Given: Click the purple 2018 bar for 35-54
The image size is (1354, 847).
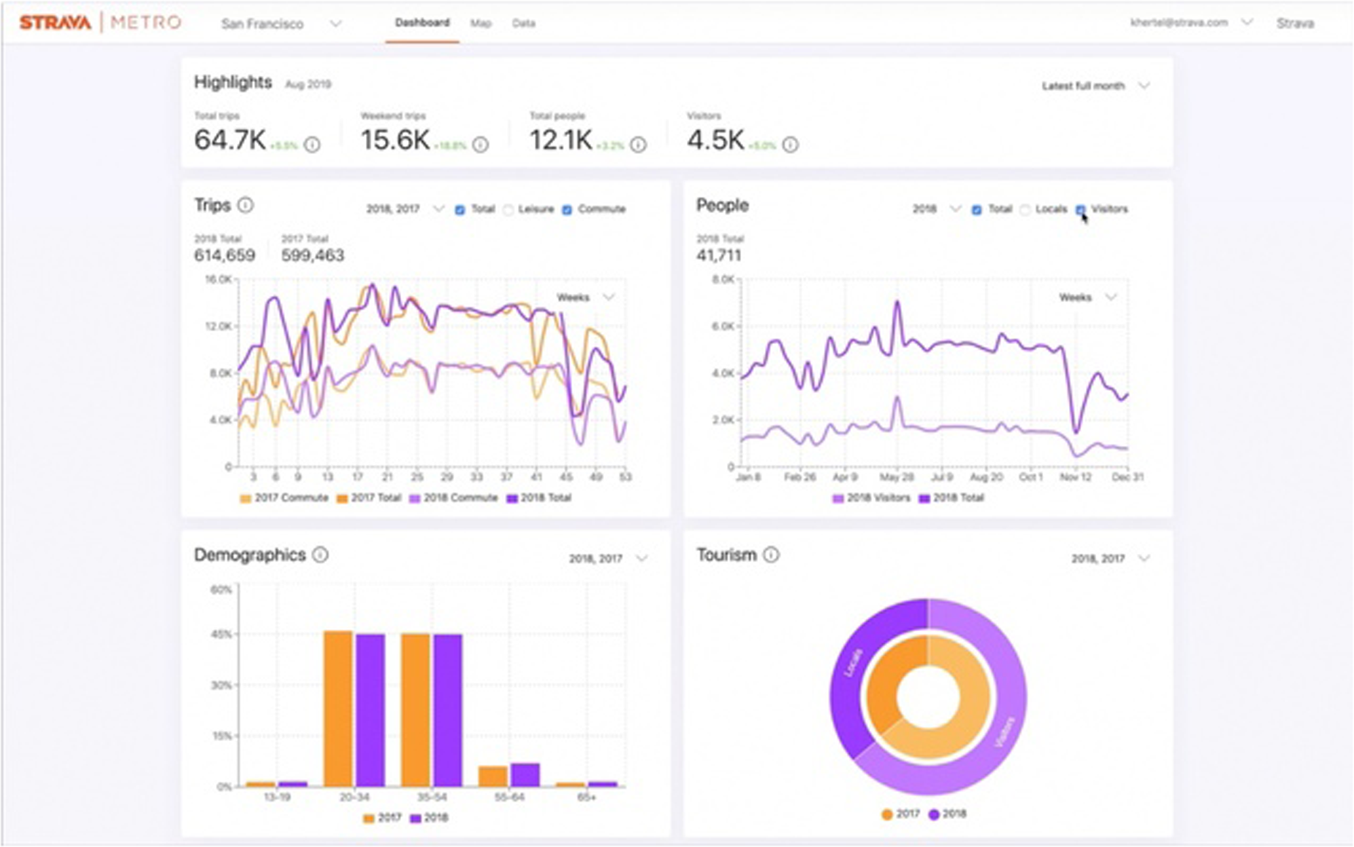Looking at the screenshot, I should click(x=448, y=711).
